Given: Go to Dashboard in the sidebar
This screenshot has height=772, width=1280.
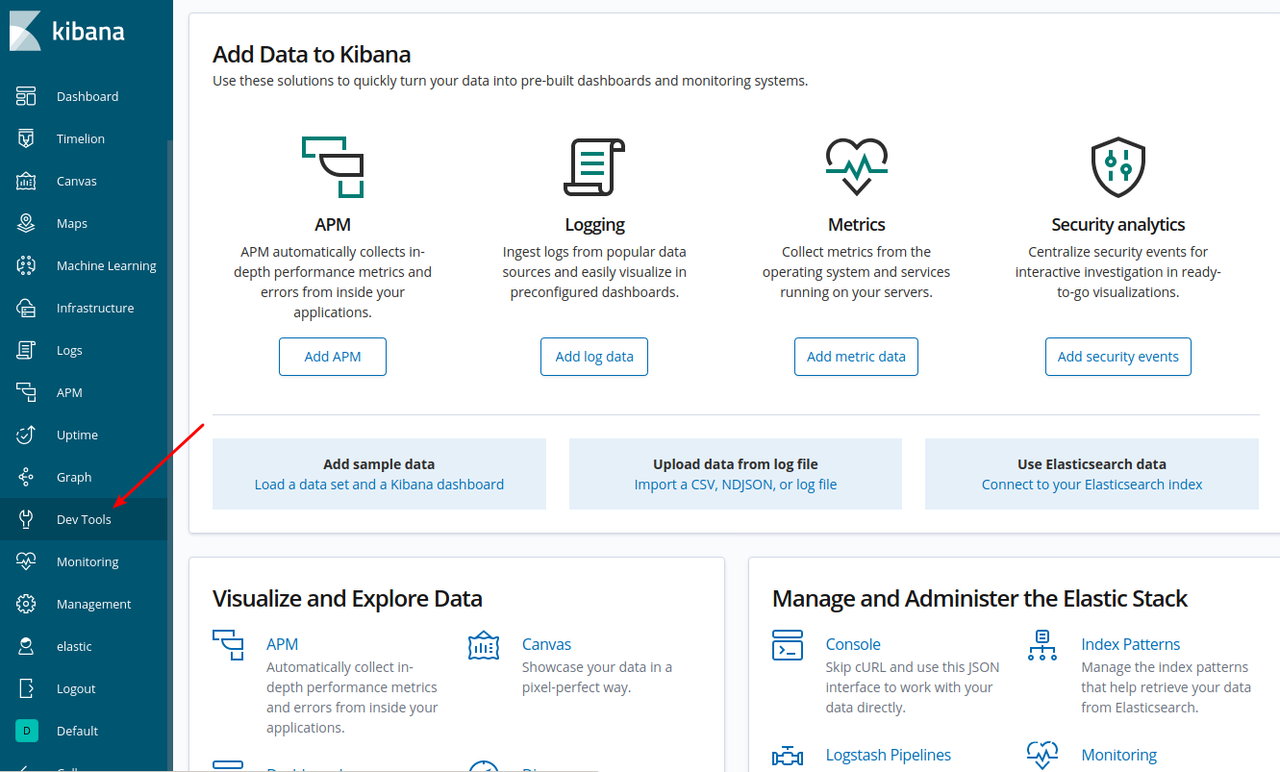Looking at the screenshot, I should click(88, 96).
